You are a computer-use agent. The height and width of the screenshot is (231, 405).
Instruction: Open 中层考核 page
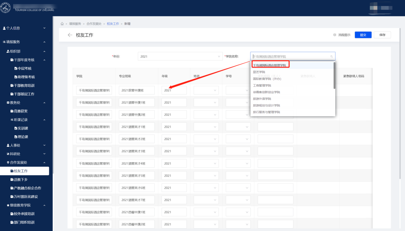pyautogui.click(x=24, y=68)
